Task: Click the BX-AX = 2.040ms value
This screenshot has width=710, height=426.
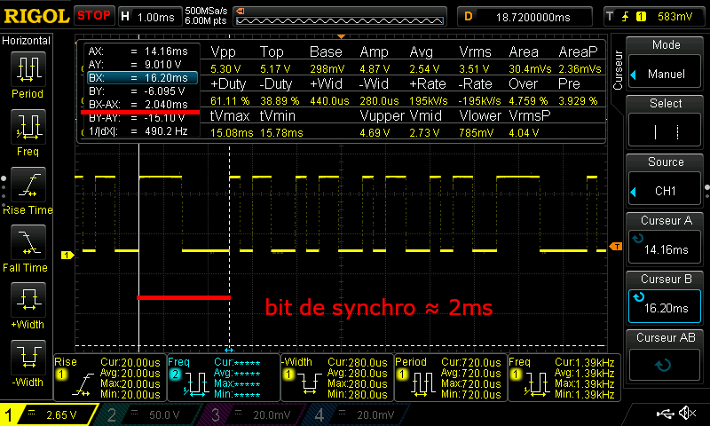Action: click(166, 105)
